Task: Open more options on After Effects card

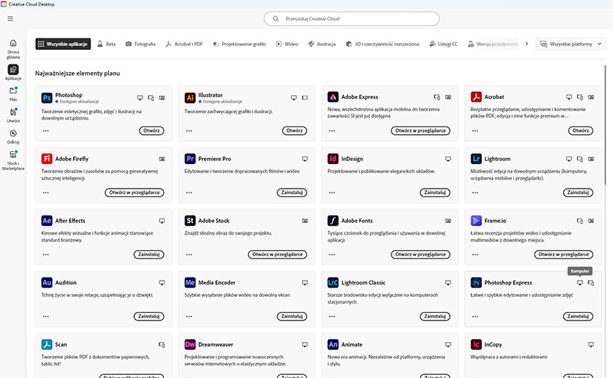Action: [46, 255]
